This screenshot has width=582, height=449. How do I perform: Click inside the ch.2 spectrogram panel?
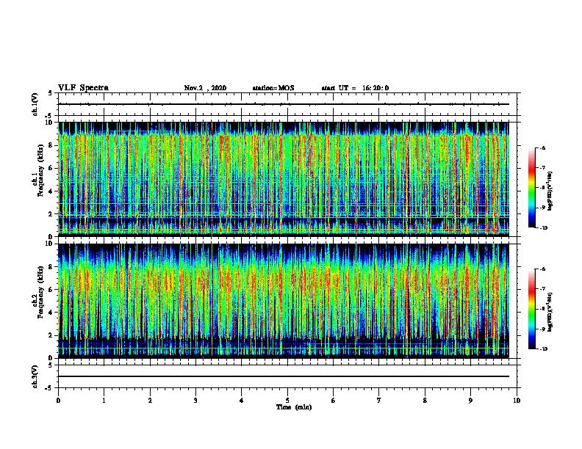[x=284, y=301]
